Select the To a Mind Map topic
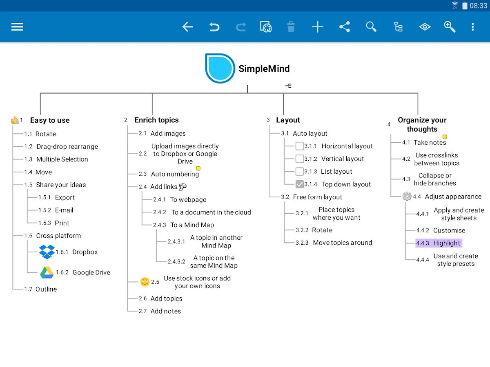 pos(192,225)
